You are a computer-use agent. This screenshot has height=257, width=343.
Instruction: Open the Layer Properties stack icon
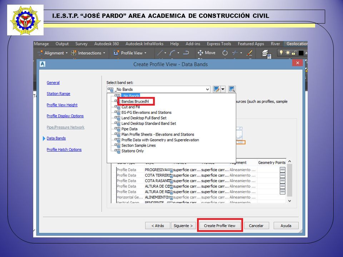[266, 54]
